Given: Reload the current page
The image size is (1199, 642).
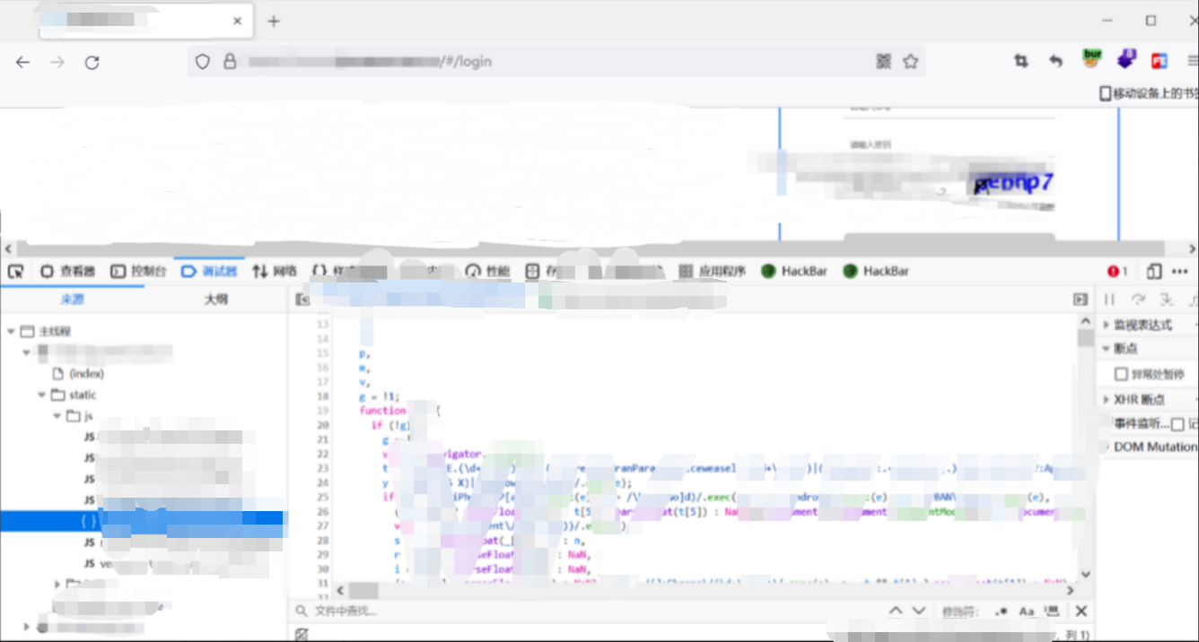Looking at the screenshot, I should click(92, 62).
